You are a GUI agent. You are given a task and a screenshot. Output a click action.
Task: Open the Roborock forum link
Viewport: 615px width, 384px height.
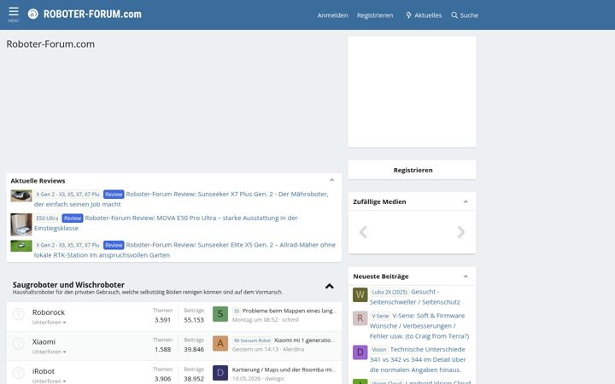[48, 312]
